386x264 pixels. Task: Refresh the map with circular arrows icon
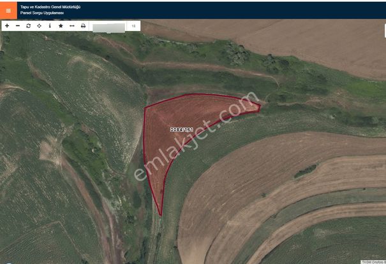pos(29,26)
